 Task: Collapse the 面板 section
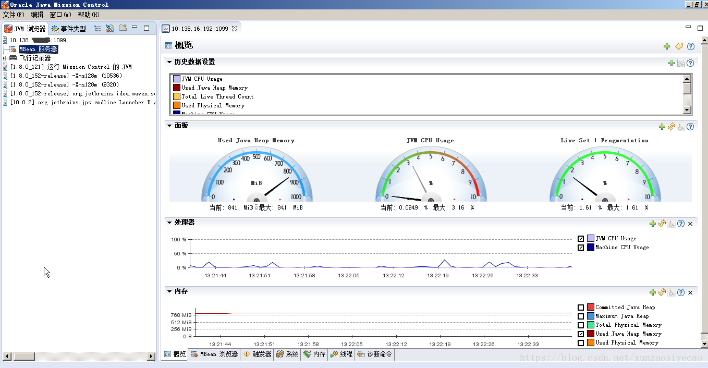pos(169,126)
